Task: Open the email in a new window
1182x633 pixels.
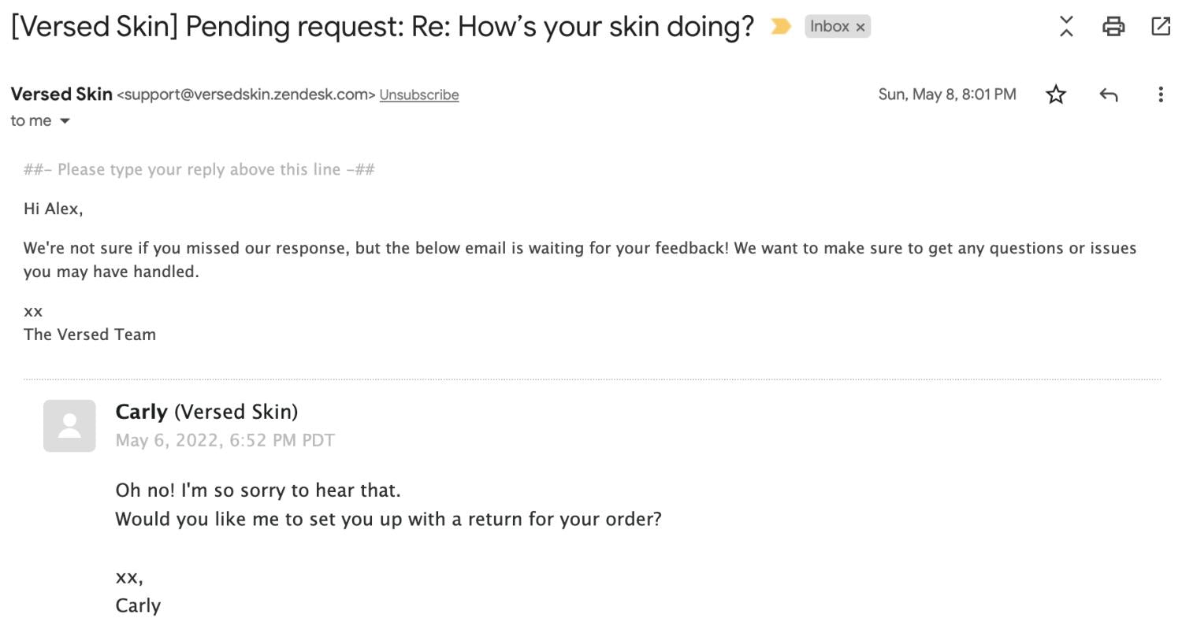Action: [1160, 27]
